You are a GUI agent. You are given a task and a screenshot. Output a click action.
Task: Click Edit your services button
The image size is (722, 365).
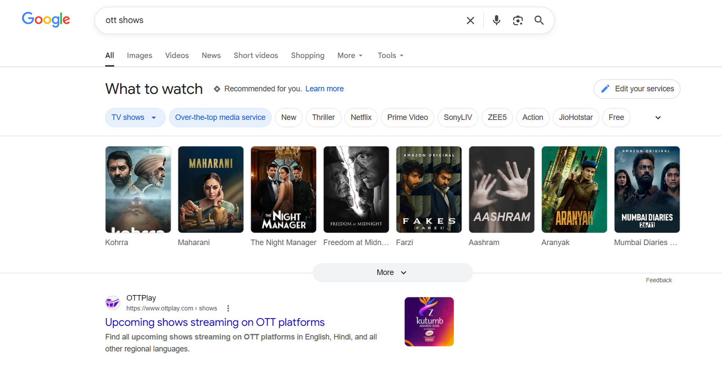[637, 89]
